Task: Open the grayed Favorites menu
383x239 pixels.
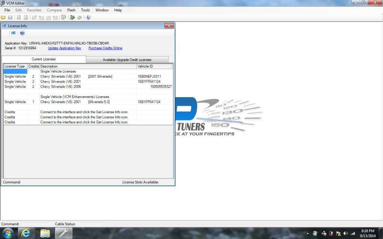Action: click(34, 10)
